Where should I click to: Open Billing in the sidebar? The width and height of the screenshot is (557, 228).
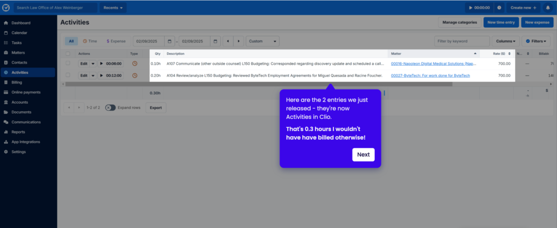coord(17,83)
